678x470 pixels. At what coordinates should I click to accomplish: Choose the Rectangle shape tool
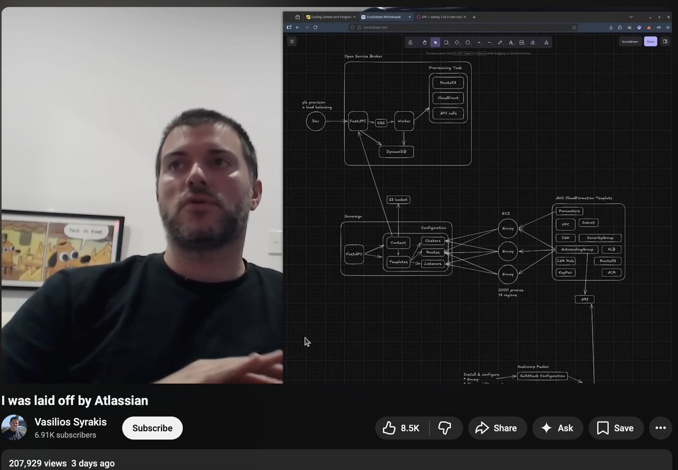[446, 42]
